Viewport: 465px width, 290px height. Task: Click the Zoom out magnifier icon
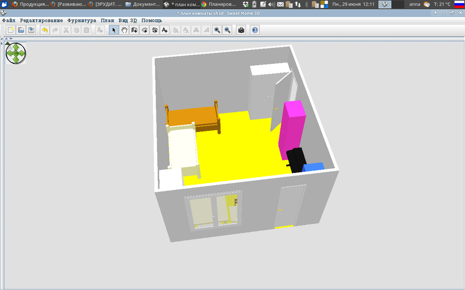click(x=227, y=30)
